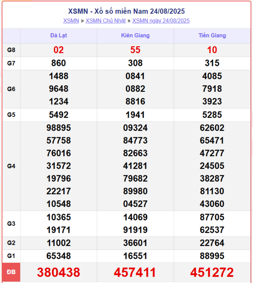Click the G5 row label
The image size is (253, 283).
(x=11, y=115)
